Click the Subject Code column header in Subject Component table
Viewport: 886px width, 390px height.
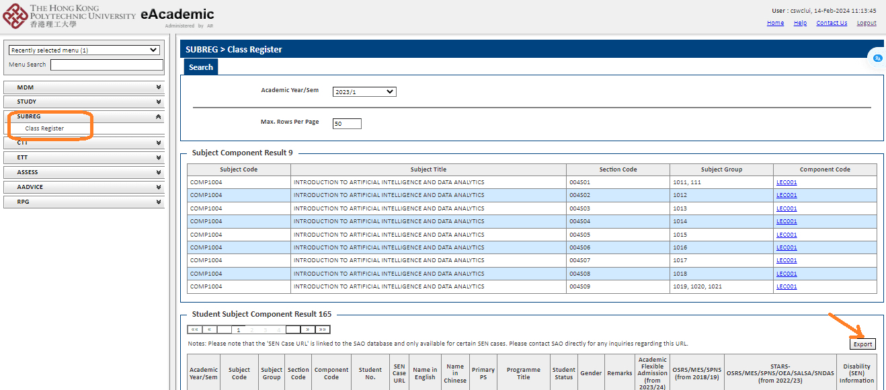[x=239, y=169]
